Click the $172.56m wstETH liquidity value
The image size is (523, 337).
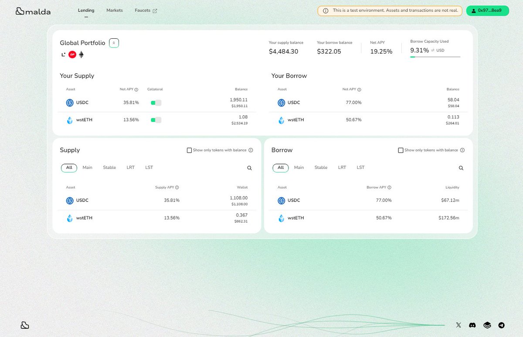pos(449,218)
